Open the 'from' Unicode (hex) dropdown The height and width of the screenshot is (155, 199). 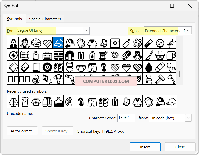188,118
